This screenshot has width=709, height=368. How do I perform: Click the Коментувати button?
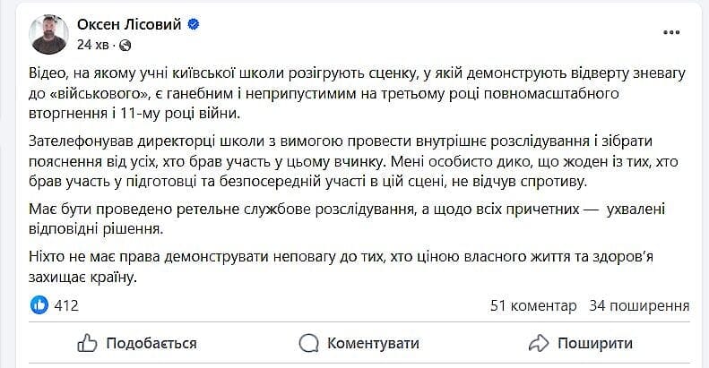(359, 343)
